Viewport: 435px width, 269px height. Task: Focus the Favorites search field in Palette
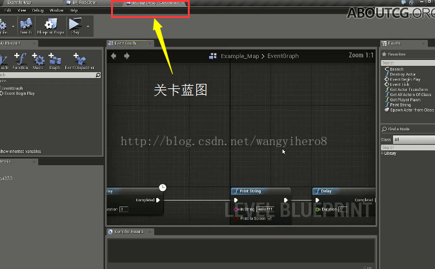point(408,63)
